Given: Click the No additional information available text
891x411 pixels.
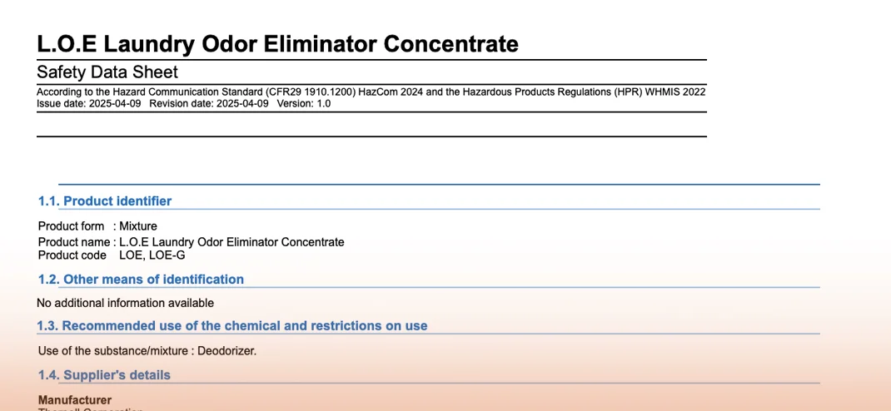Looking at the screenshot, I should point(126,303).
